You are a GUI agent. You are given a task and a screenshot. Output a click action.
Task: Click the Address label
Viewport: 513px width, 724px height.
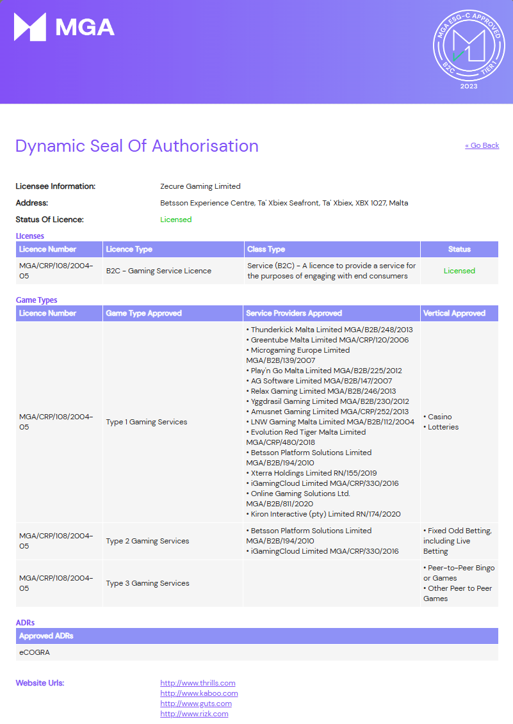(32, 203)
